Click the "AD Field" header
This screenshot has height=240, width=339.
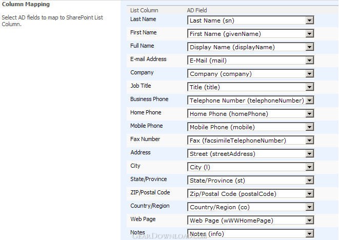pos(197,10)
